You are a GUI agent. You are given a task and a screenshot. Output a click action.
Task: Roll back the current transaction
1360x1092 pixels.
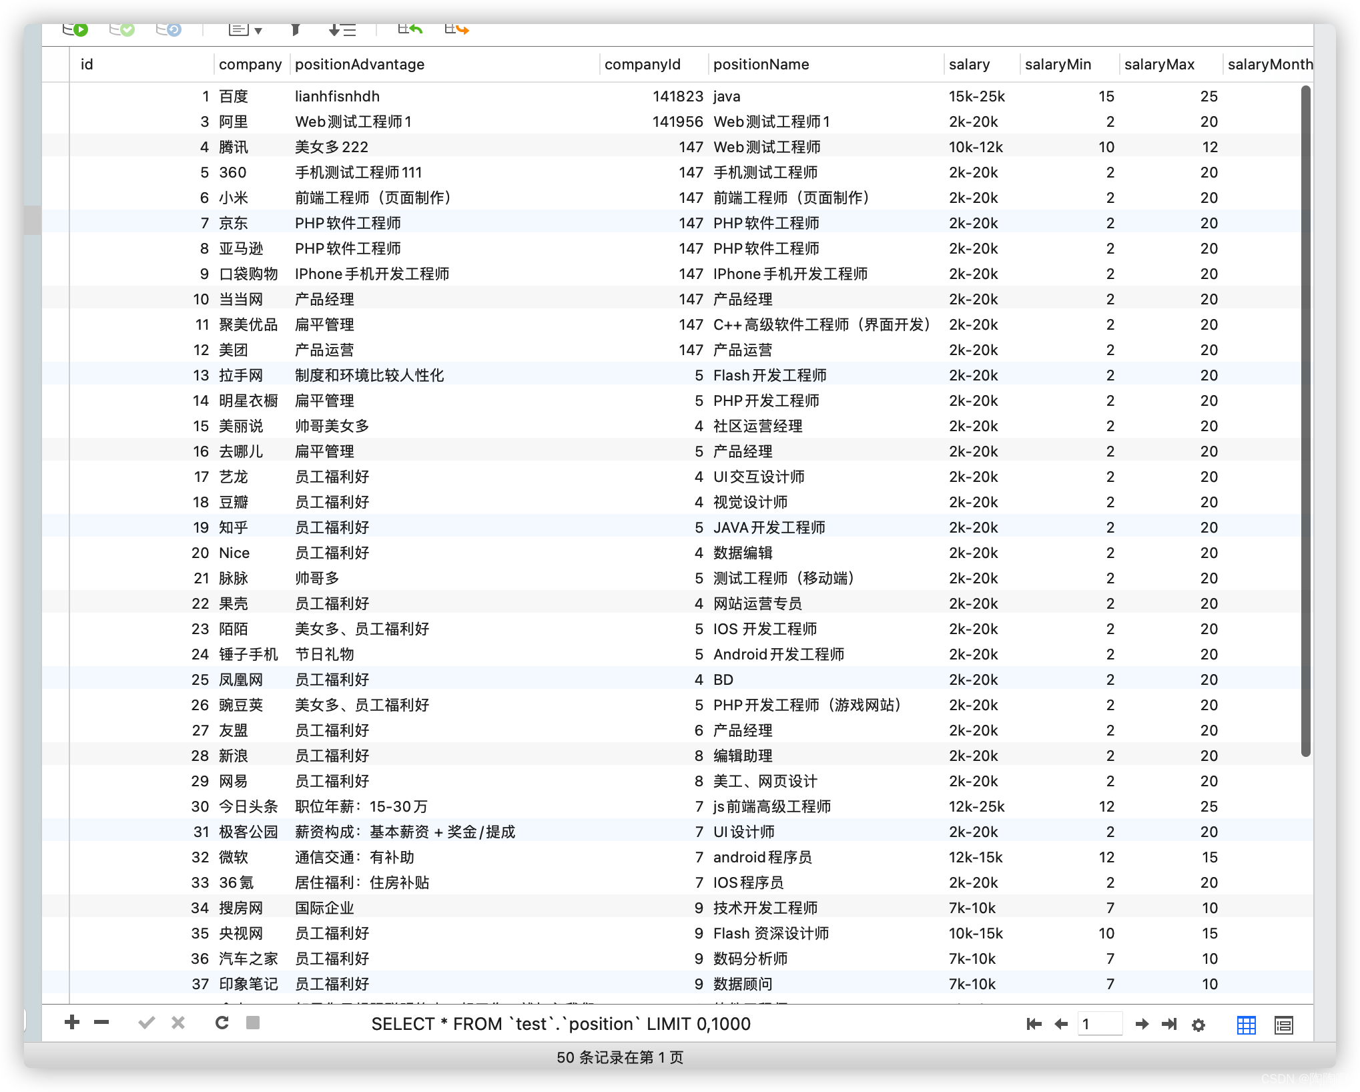[169, 28]
